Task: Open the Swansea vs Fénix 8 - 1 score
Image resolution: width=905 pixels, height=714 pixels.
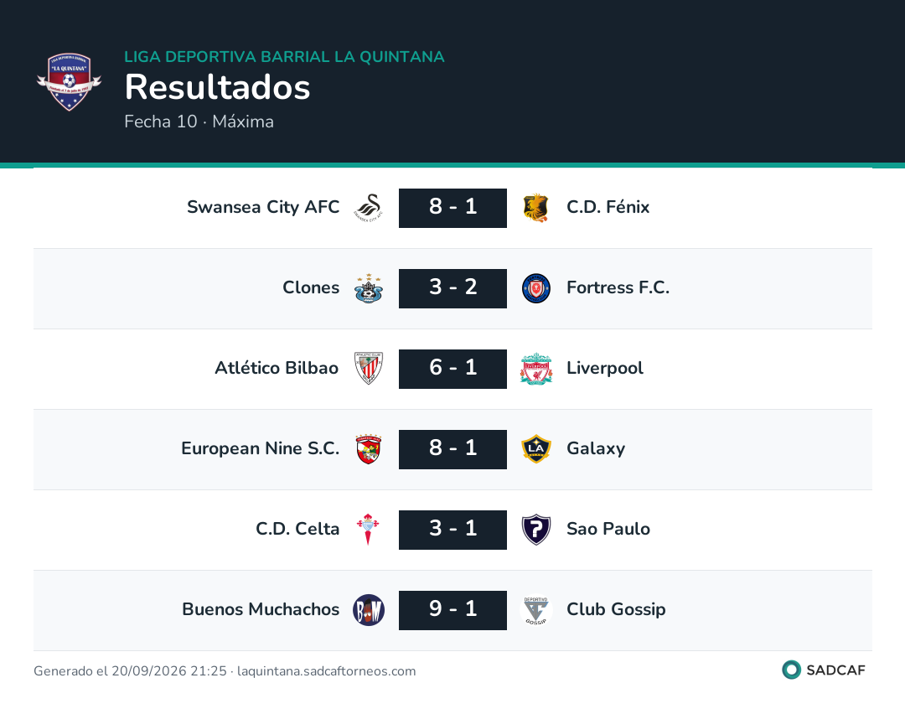Action: tap(452, 208)
